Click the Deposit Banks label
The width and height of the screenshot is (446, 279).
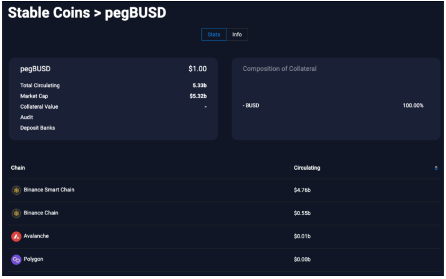pyautogui.click(x=37, y=128)
